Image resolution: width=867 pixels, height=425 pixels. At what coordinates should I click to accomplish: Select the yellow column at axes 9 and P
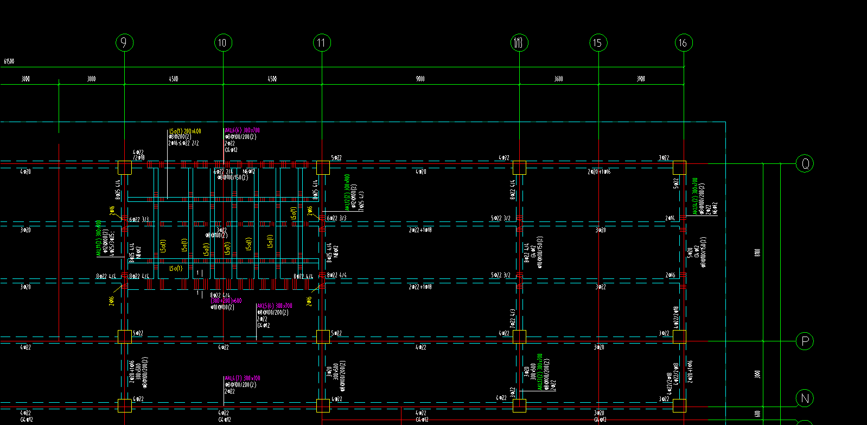[125, 337]
